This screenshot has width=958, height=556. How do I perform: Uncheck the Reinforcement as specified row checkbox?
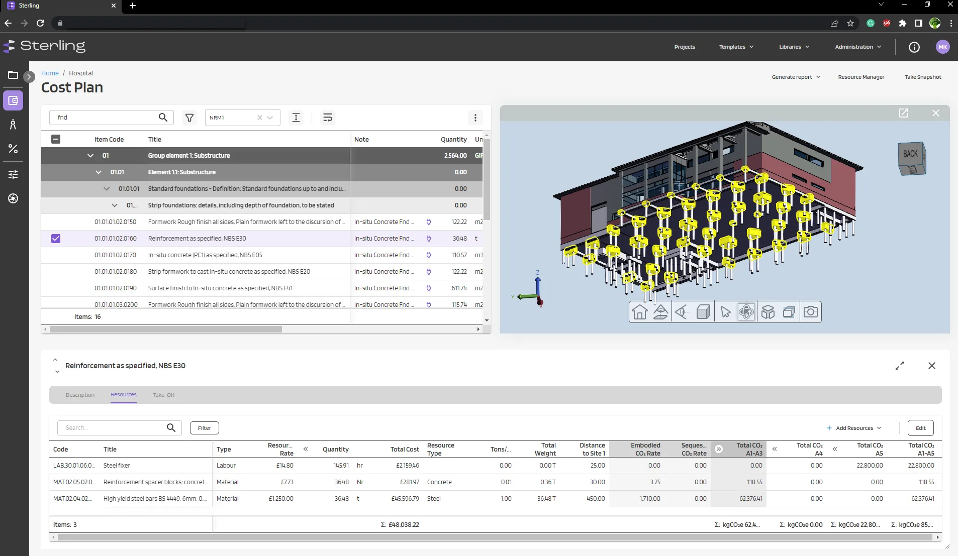tap(56, 239)
